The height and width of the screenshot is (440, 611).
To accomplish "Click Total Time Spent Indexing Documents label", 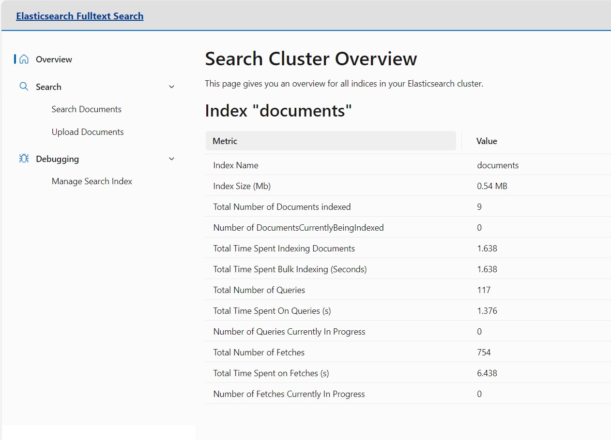I will 284,249.
